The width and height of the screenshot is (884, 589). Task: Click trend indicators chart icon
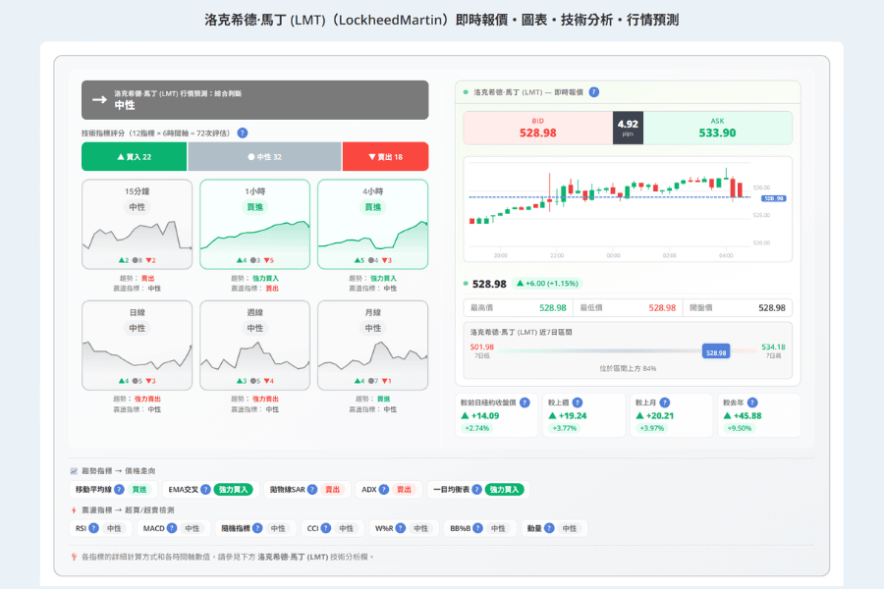[74, 470]
